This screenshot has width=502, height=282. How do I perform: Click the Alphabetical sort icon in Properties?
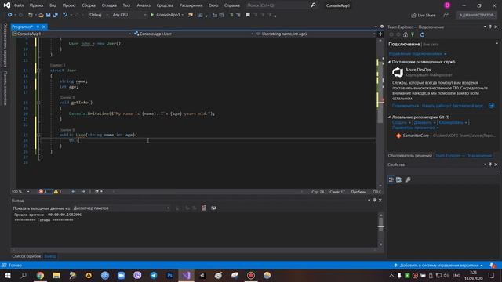(398, 179)
